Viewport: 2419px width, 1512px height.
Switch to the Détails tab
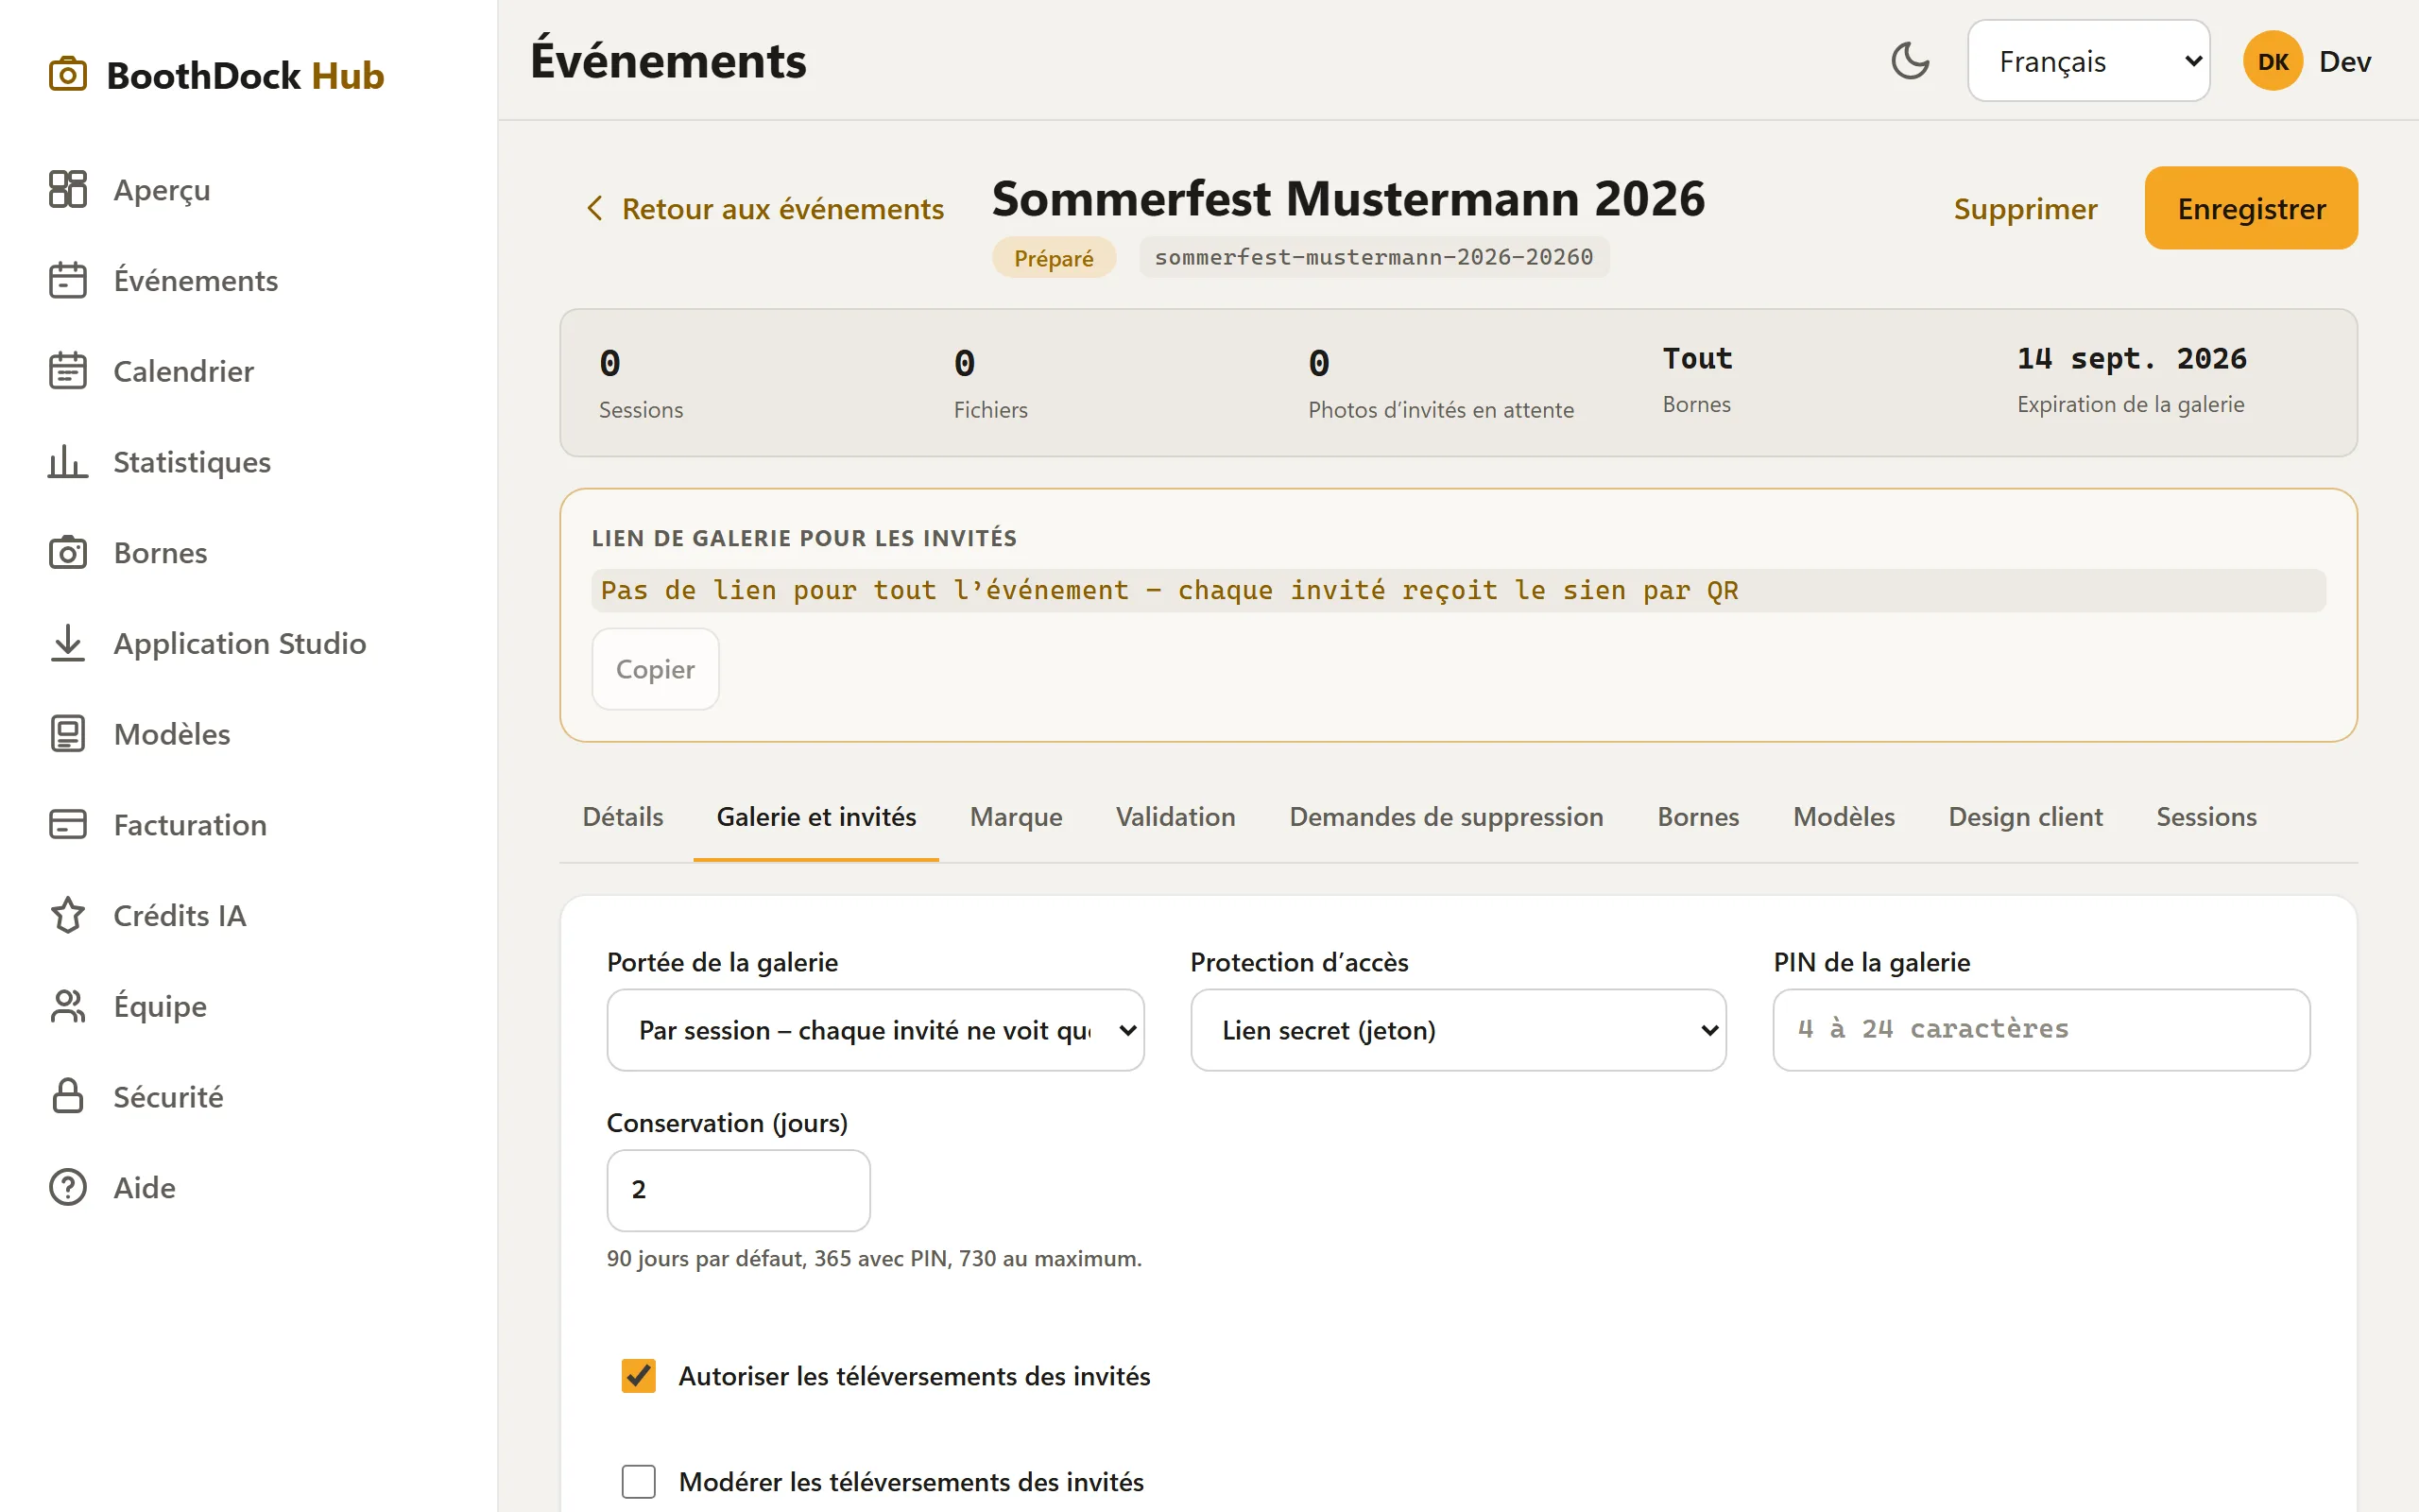(623, 817)
